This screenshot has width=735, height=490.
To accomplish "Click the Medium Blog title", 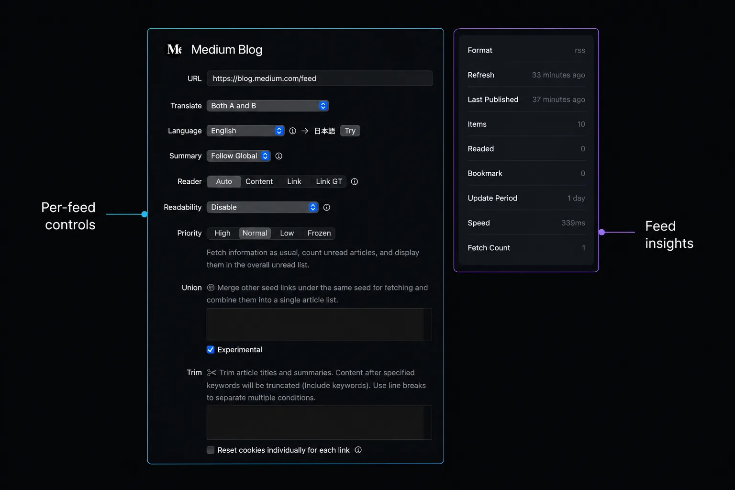I will tap(227, 50).
